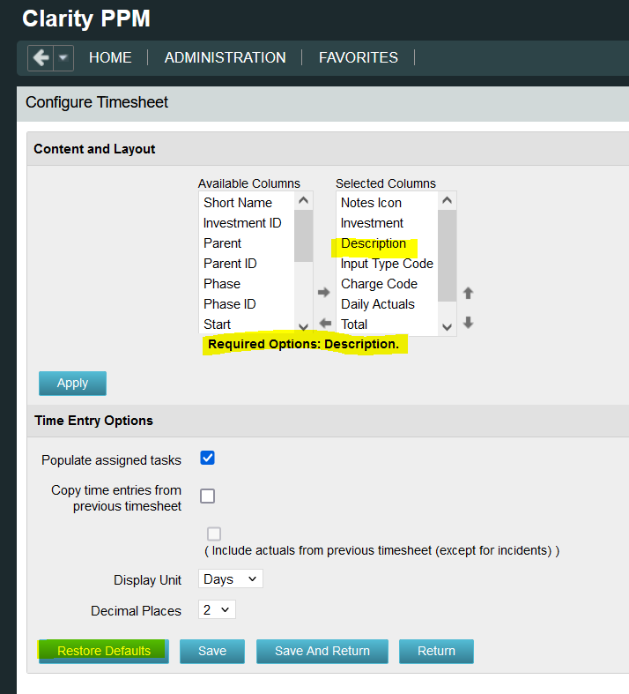629x694 pixels.
Task: Select Description in Selected Columns
Action: coord(387,243)
